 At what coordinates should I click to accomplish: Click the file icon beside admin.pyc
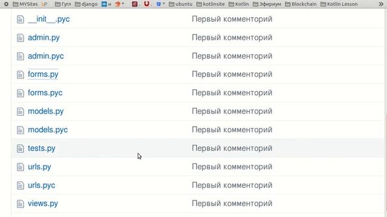pos(20,56)
